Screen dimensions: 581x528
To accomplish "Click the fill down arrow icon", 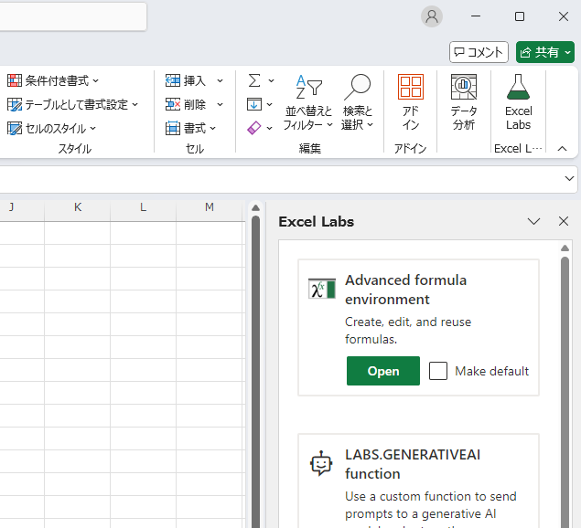I will (x=254, y=104).
